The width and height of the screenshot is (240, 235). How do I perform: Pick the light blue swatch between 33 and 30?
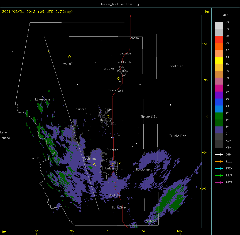pyautogui.click(x=219, y=109)
